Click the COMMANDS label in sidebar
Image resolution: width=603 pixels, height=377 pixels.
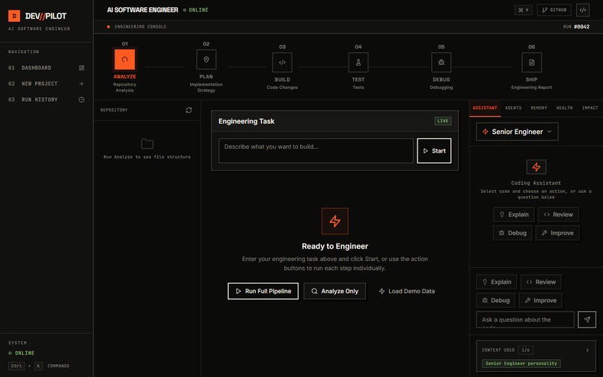(58, 366)
